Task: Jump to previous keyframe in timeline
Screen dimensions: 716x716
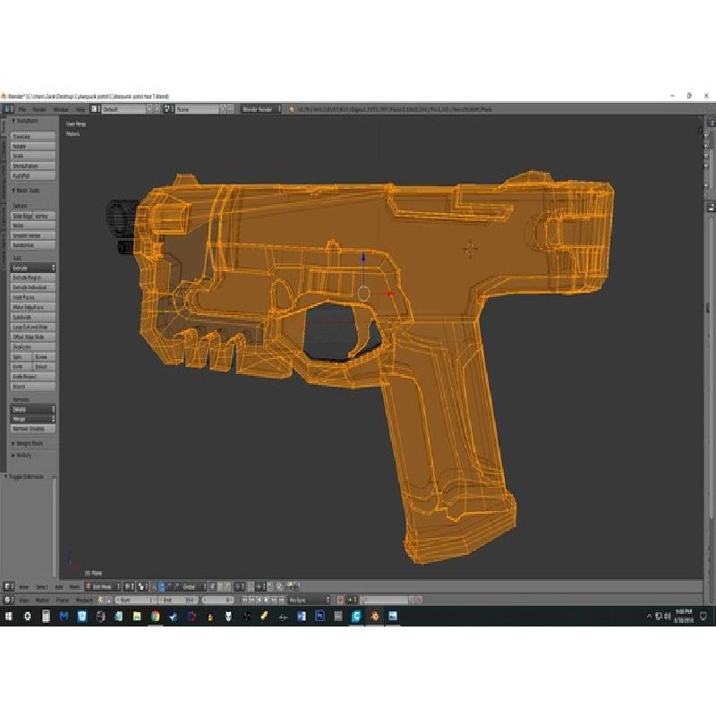Action: [x=251, y=600]
